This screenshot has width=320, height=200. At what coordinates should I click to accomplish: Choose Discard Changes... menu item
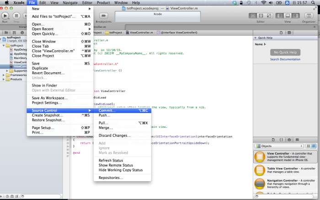(123, 135)
